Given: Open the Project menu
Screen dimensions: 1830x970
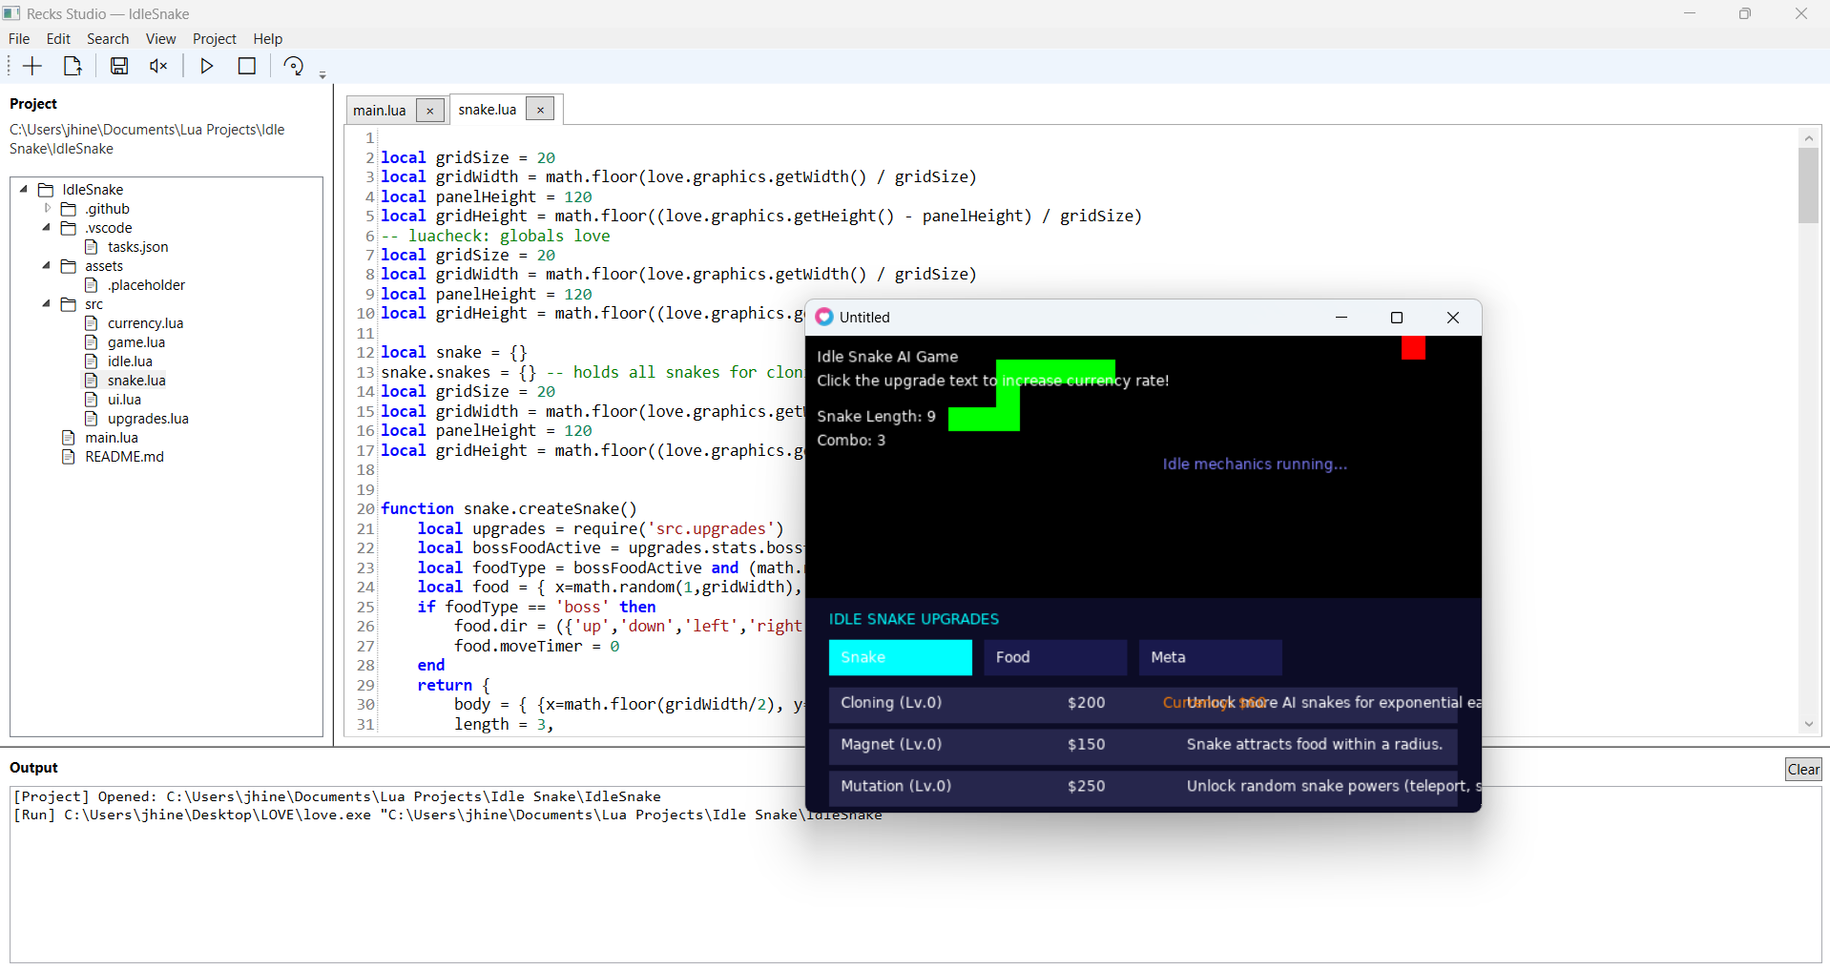Looking at the screenshot, I should 214,39.
